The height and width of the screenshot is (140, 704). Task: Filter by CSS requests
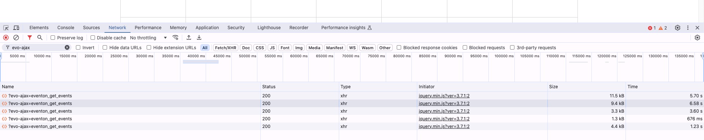click(x=260, y=48)
